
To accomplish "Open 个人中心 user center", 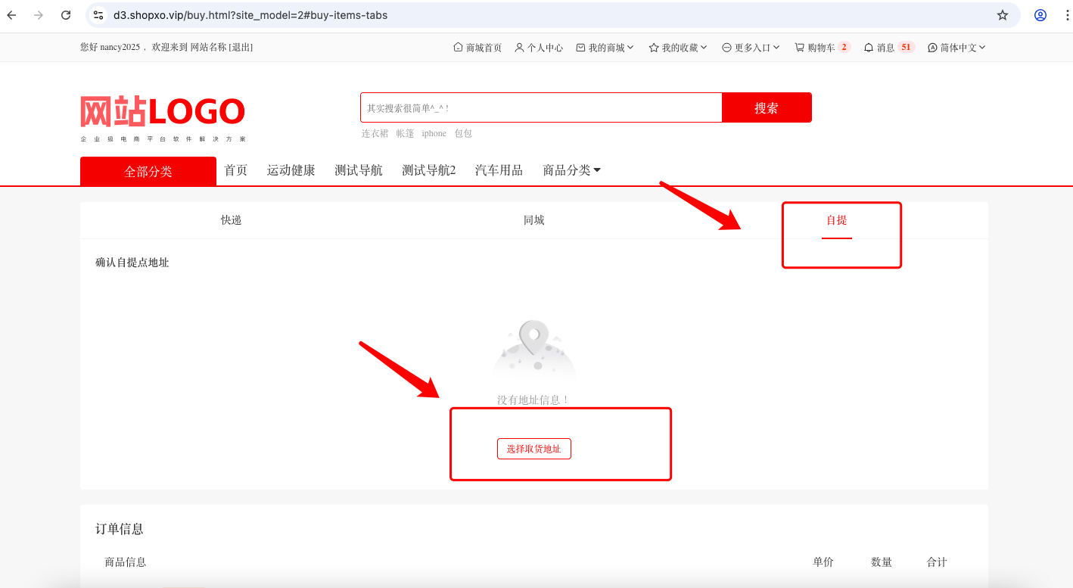I will 539,47.
